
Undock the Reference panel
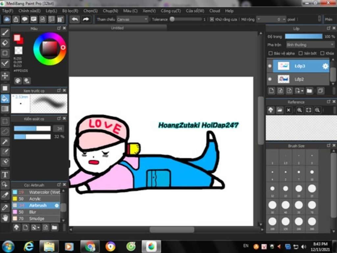pyautogui.click(x=329, y=102)
